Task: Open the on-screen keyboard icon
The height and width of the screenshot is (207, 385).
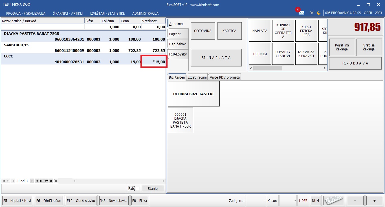Action: [x=334, y=201]
